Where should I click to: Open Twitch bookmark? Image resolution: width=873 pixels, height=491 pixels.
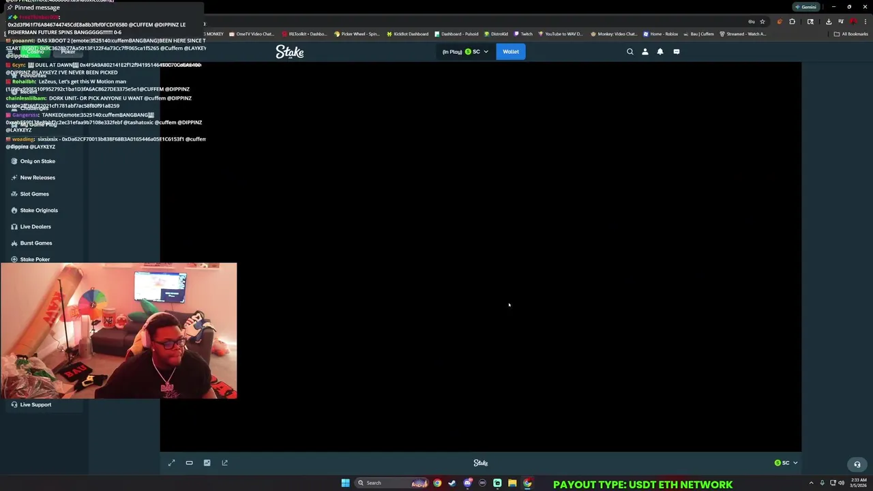(x=523, y=34)
